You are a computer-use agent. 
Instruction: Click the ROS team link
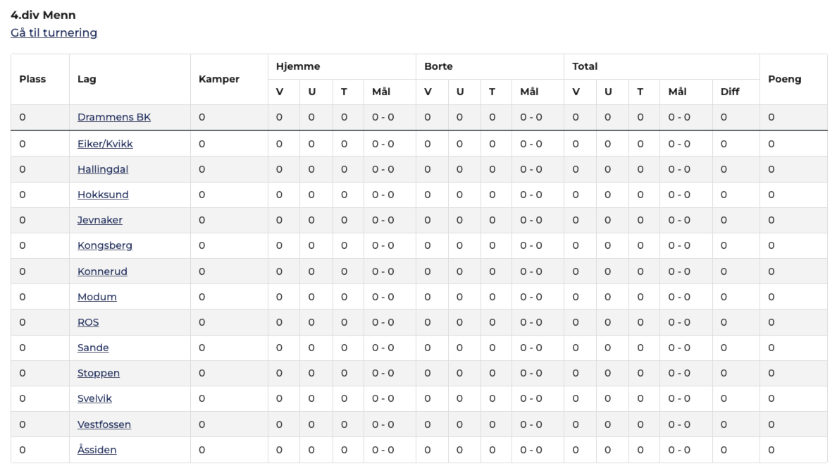tap(88, 322)
